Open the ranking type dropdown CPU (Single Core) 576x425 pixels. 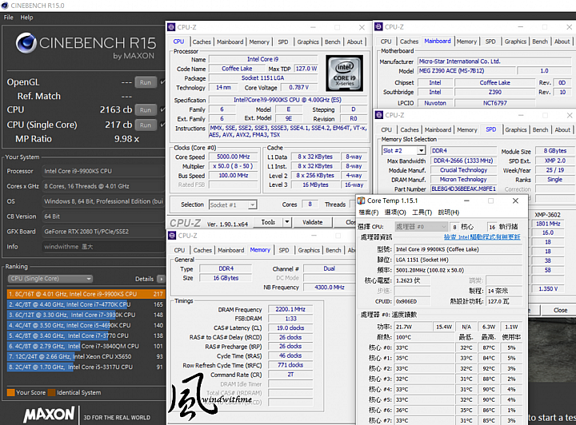[x=50, y=279]
